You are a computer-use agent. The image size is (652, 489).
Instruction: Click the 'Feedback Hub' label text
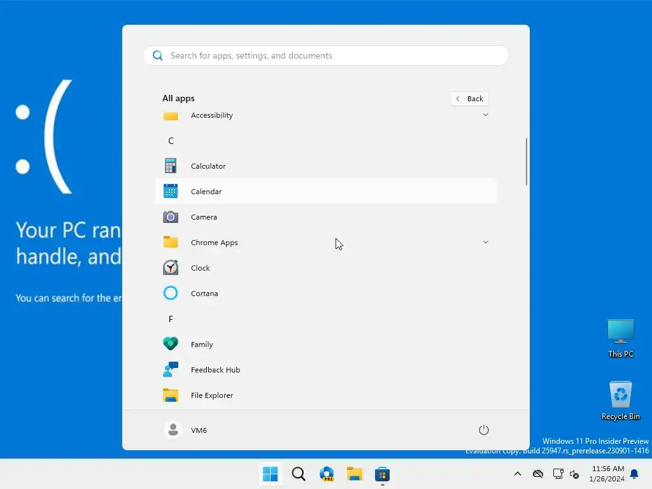coord(215,370)
